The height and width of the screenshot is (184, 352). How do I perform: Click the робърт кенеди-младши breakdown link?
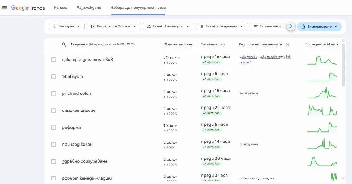[257, 178]
